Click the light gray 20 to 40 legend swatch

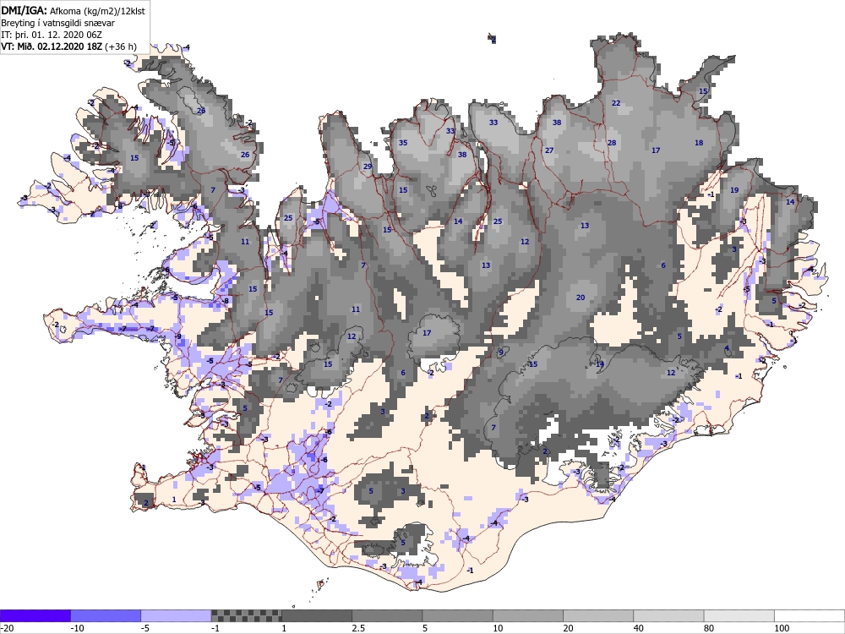pyautogui.click(x=598, y=615)
